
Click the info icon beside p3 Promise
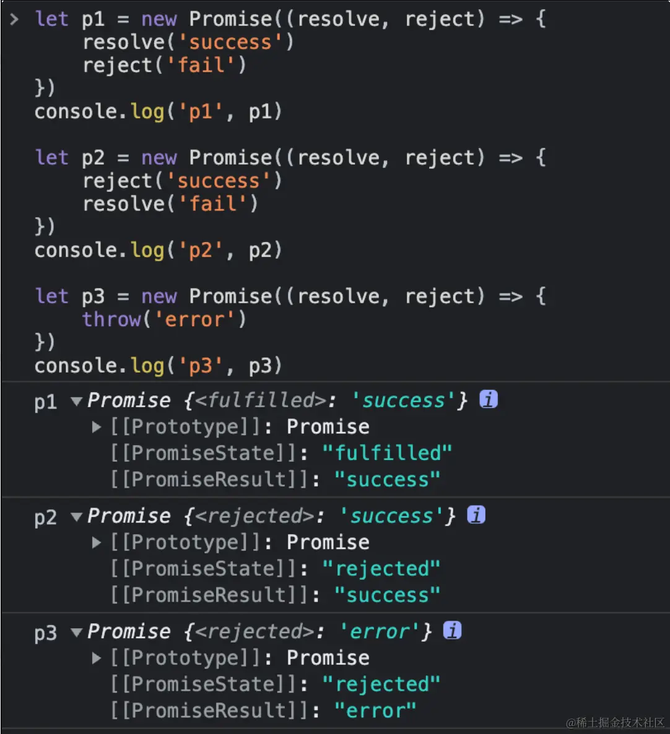(x=453, y=631)
